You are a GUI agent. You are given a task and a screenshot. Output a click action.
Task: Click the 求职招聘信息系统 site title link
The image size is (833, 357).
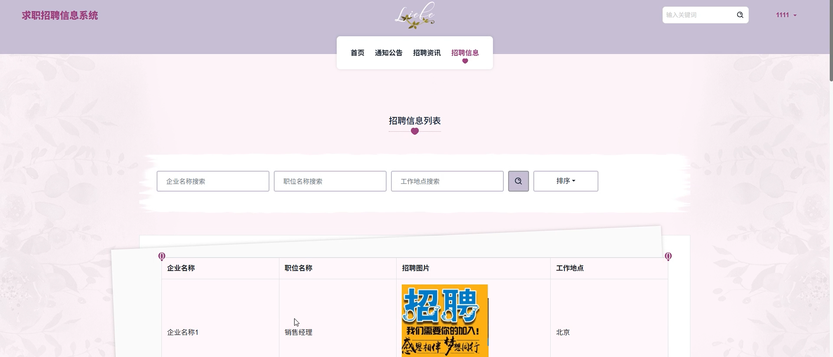point(60,15)
